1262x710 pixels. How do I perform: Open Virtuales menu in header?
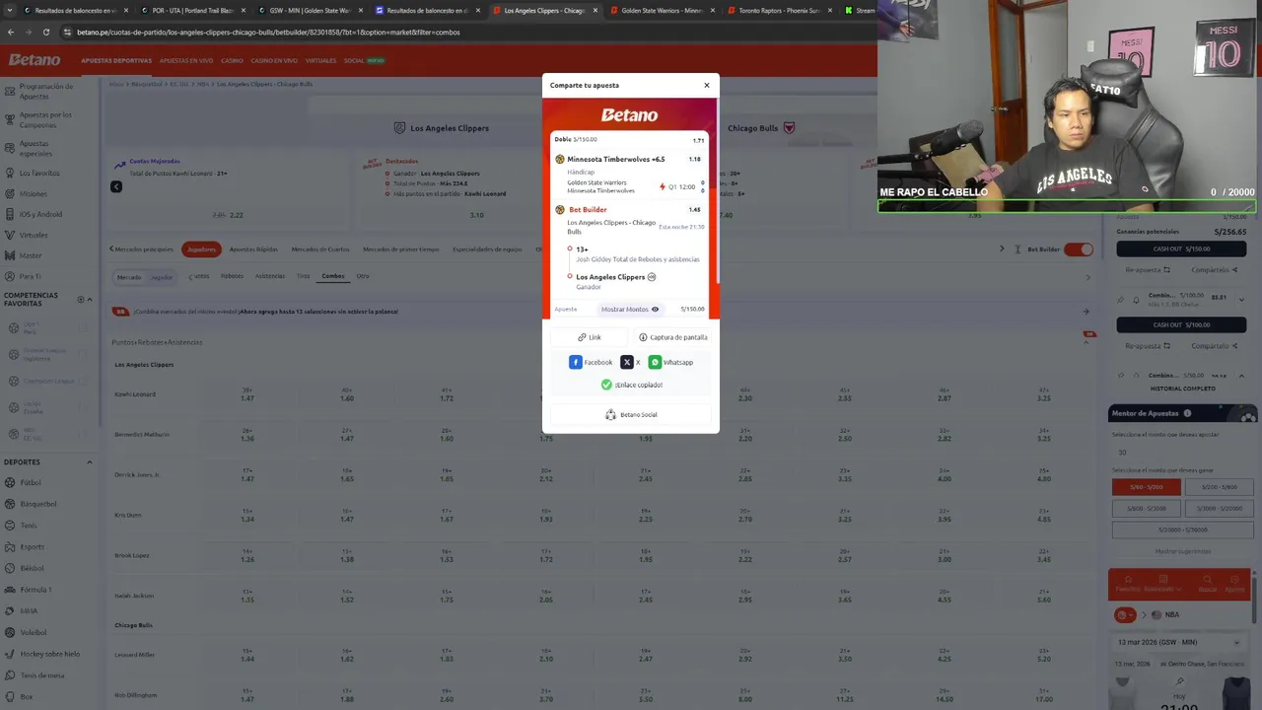320,60
